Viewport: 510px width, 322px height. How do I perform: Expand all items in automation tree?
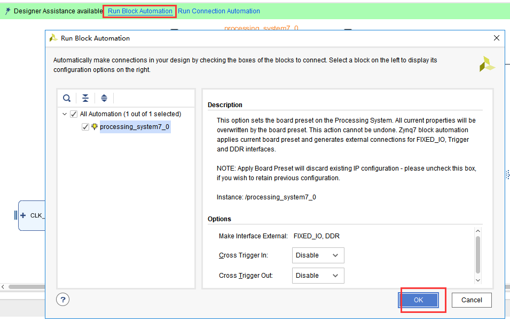(x=104, y=98)
